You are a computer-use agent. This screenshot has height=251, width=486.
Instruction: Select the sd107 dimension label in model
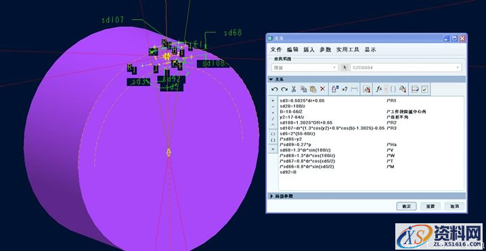tap(113, 20)
